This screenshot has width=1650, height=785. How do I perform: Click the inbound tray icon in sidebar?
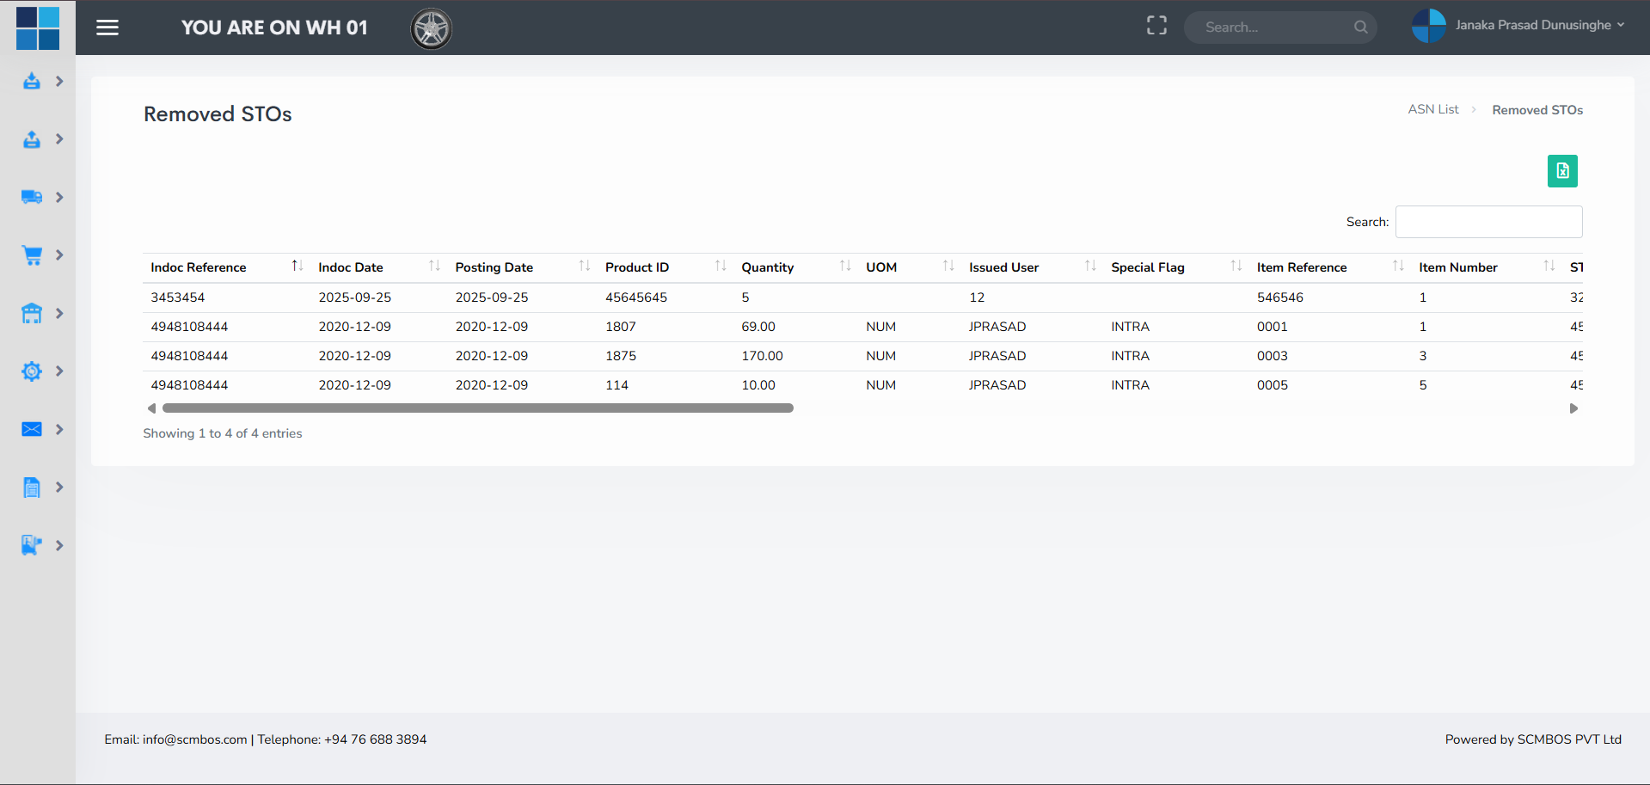tap(32, 82)
